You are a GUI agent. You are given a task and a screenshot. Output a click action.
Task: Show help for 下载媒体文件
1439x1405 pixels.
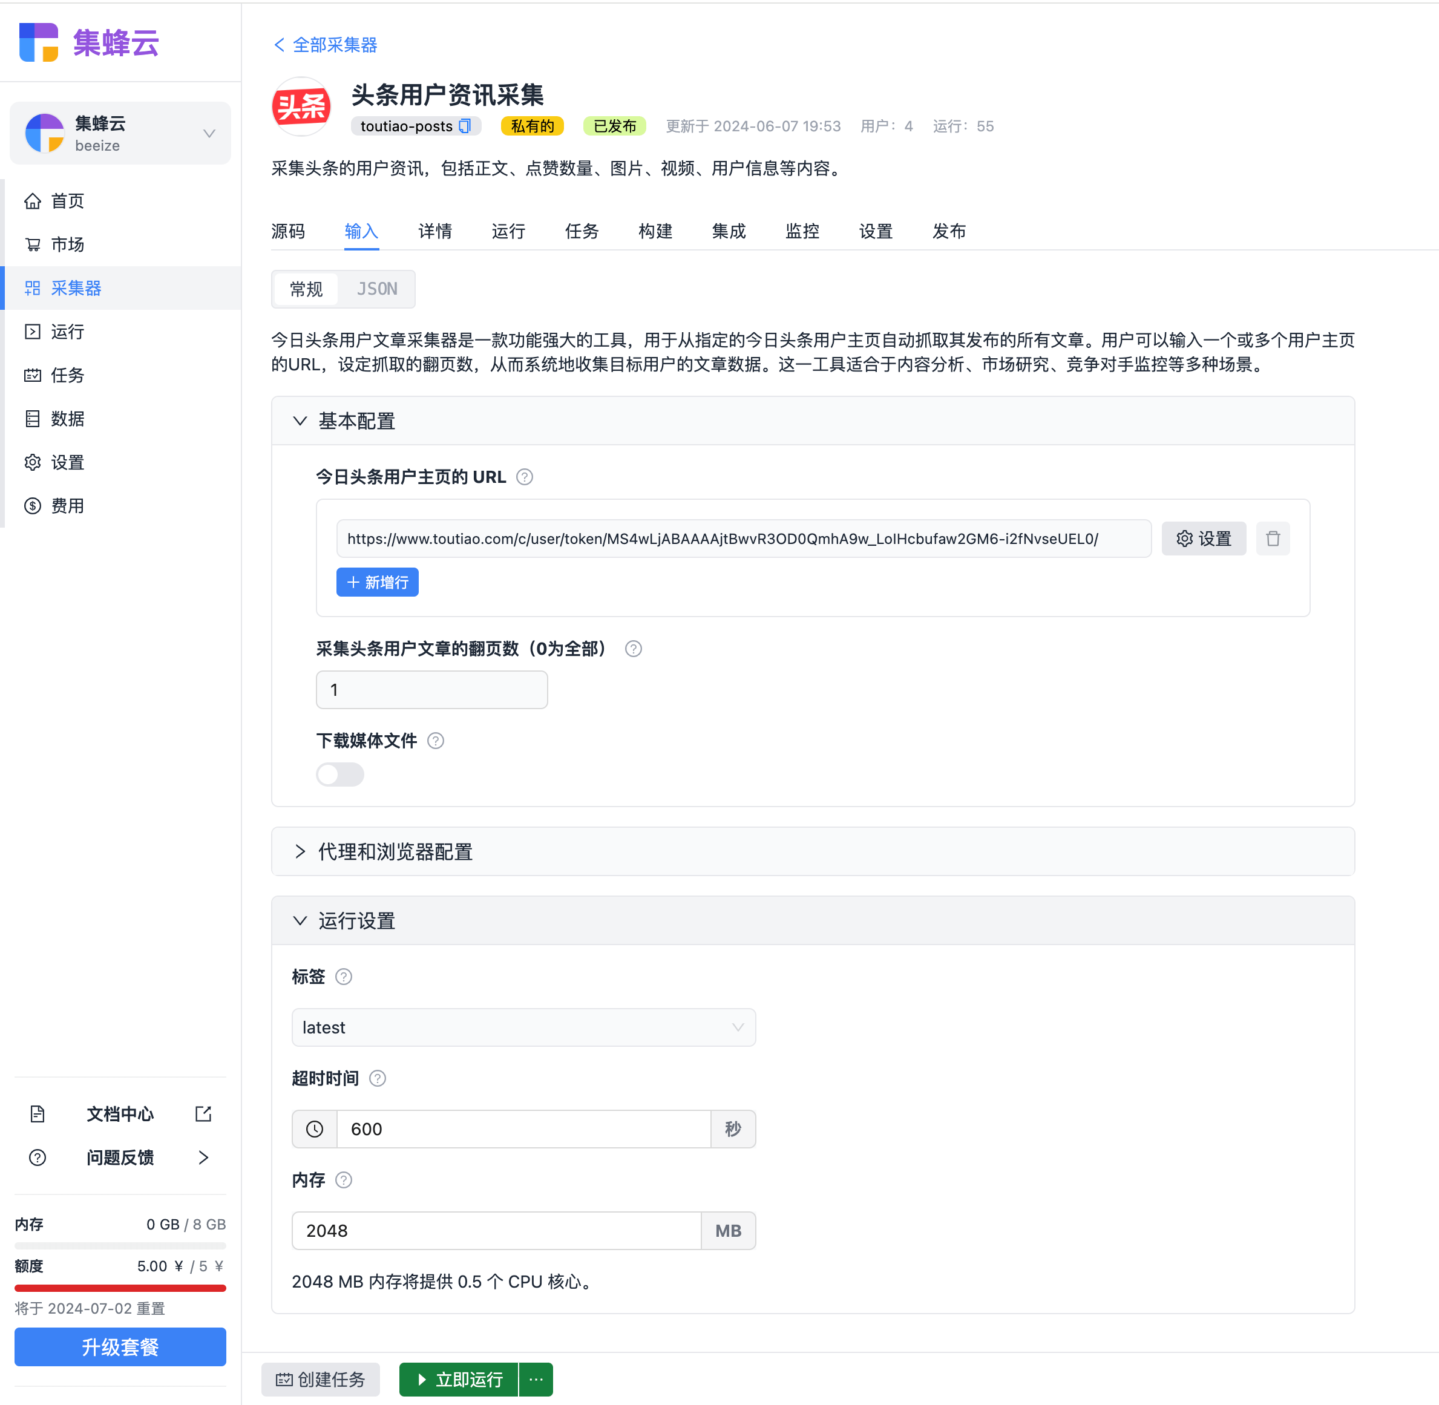(436, 740)
